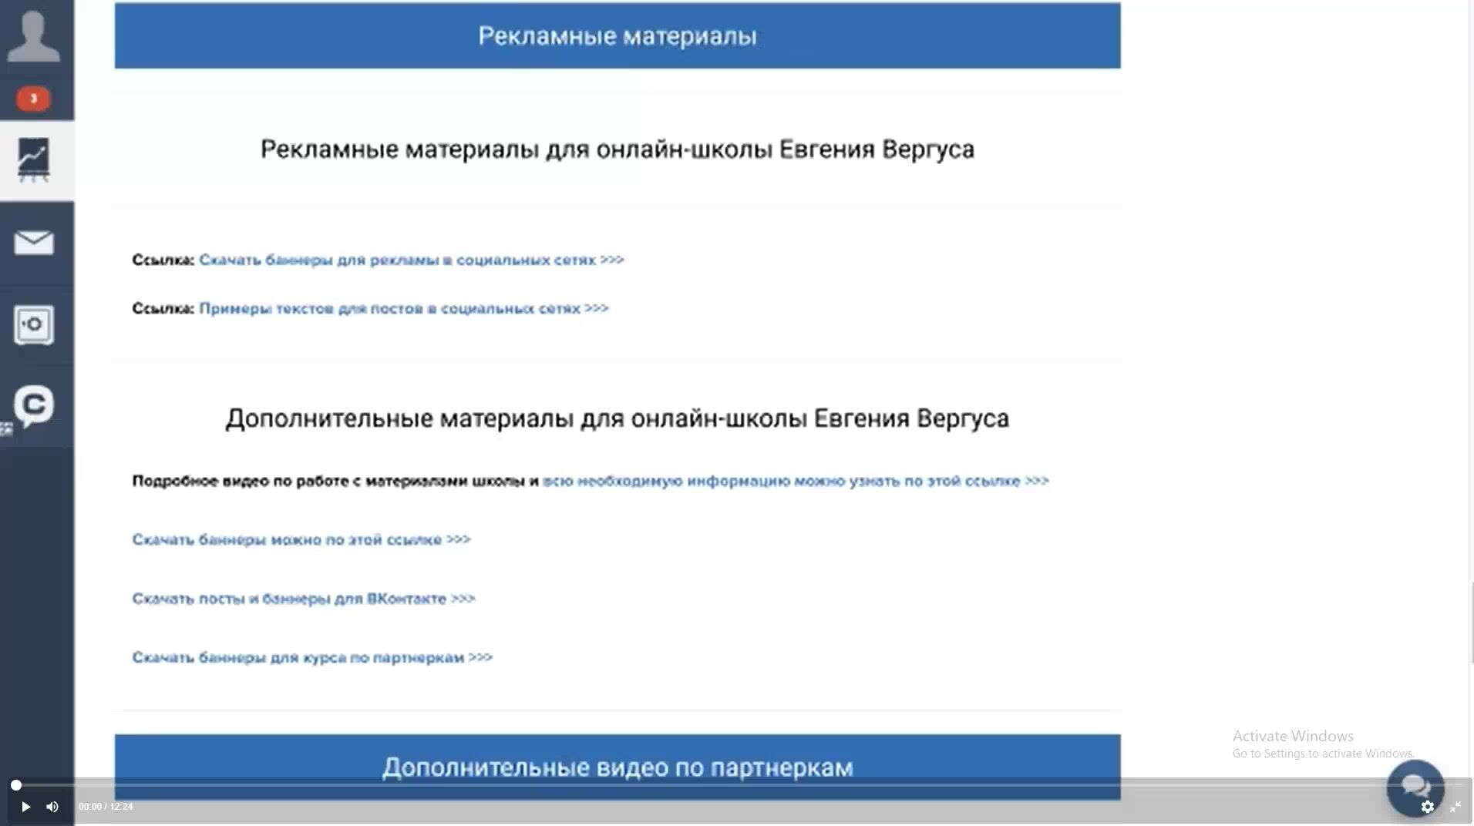Open 'Скачать посты и баннеры для ВКонтакте' link
The image size is (1474, 826).
pos(304,599)
